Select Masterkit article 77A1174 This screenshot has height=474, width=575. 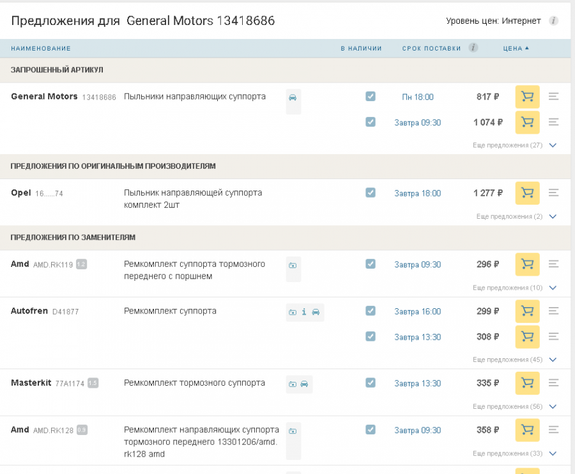[x=70, y=384]
